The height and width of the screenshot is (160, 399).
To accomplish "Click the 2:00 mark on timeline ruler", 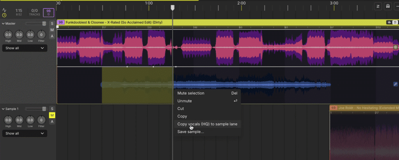I will (242, 3).
